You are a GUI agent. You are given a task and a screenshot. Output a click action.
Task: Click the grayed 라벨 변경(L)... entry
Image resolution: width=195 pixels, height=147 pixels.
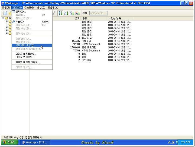point(32,38)
